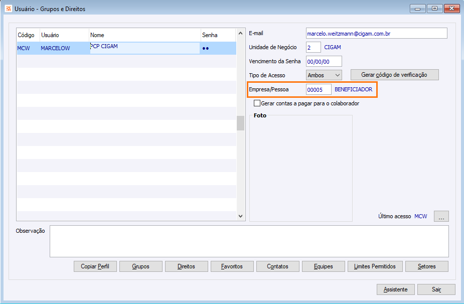Open the Setores button

pyautogui.click(x=427, y=266)
